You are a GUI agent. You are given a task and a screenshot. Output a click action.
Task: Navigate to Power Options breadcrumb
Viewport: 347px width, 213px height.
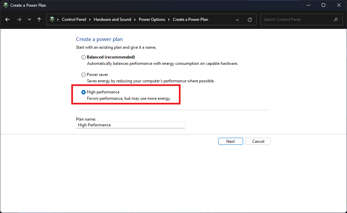pyautogui.click(x=152, y=19)
